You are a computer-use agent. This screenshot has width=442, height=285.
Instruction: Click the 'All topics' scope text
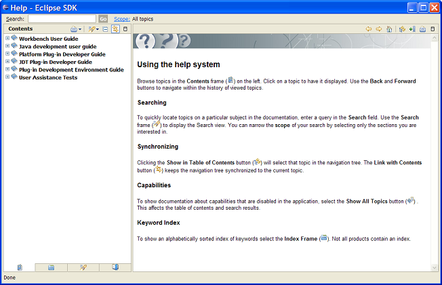coord(142,19)
